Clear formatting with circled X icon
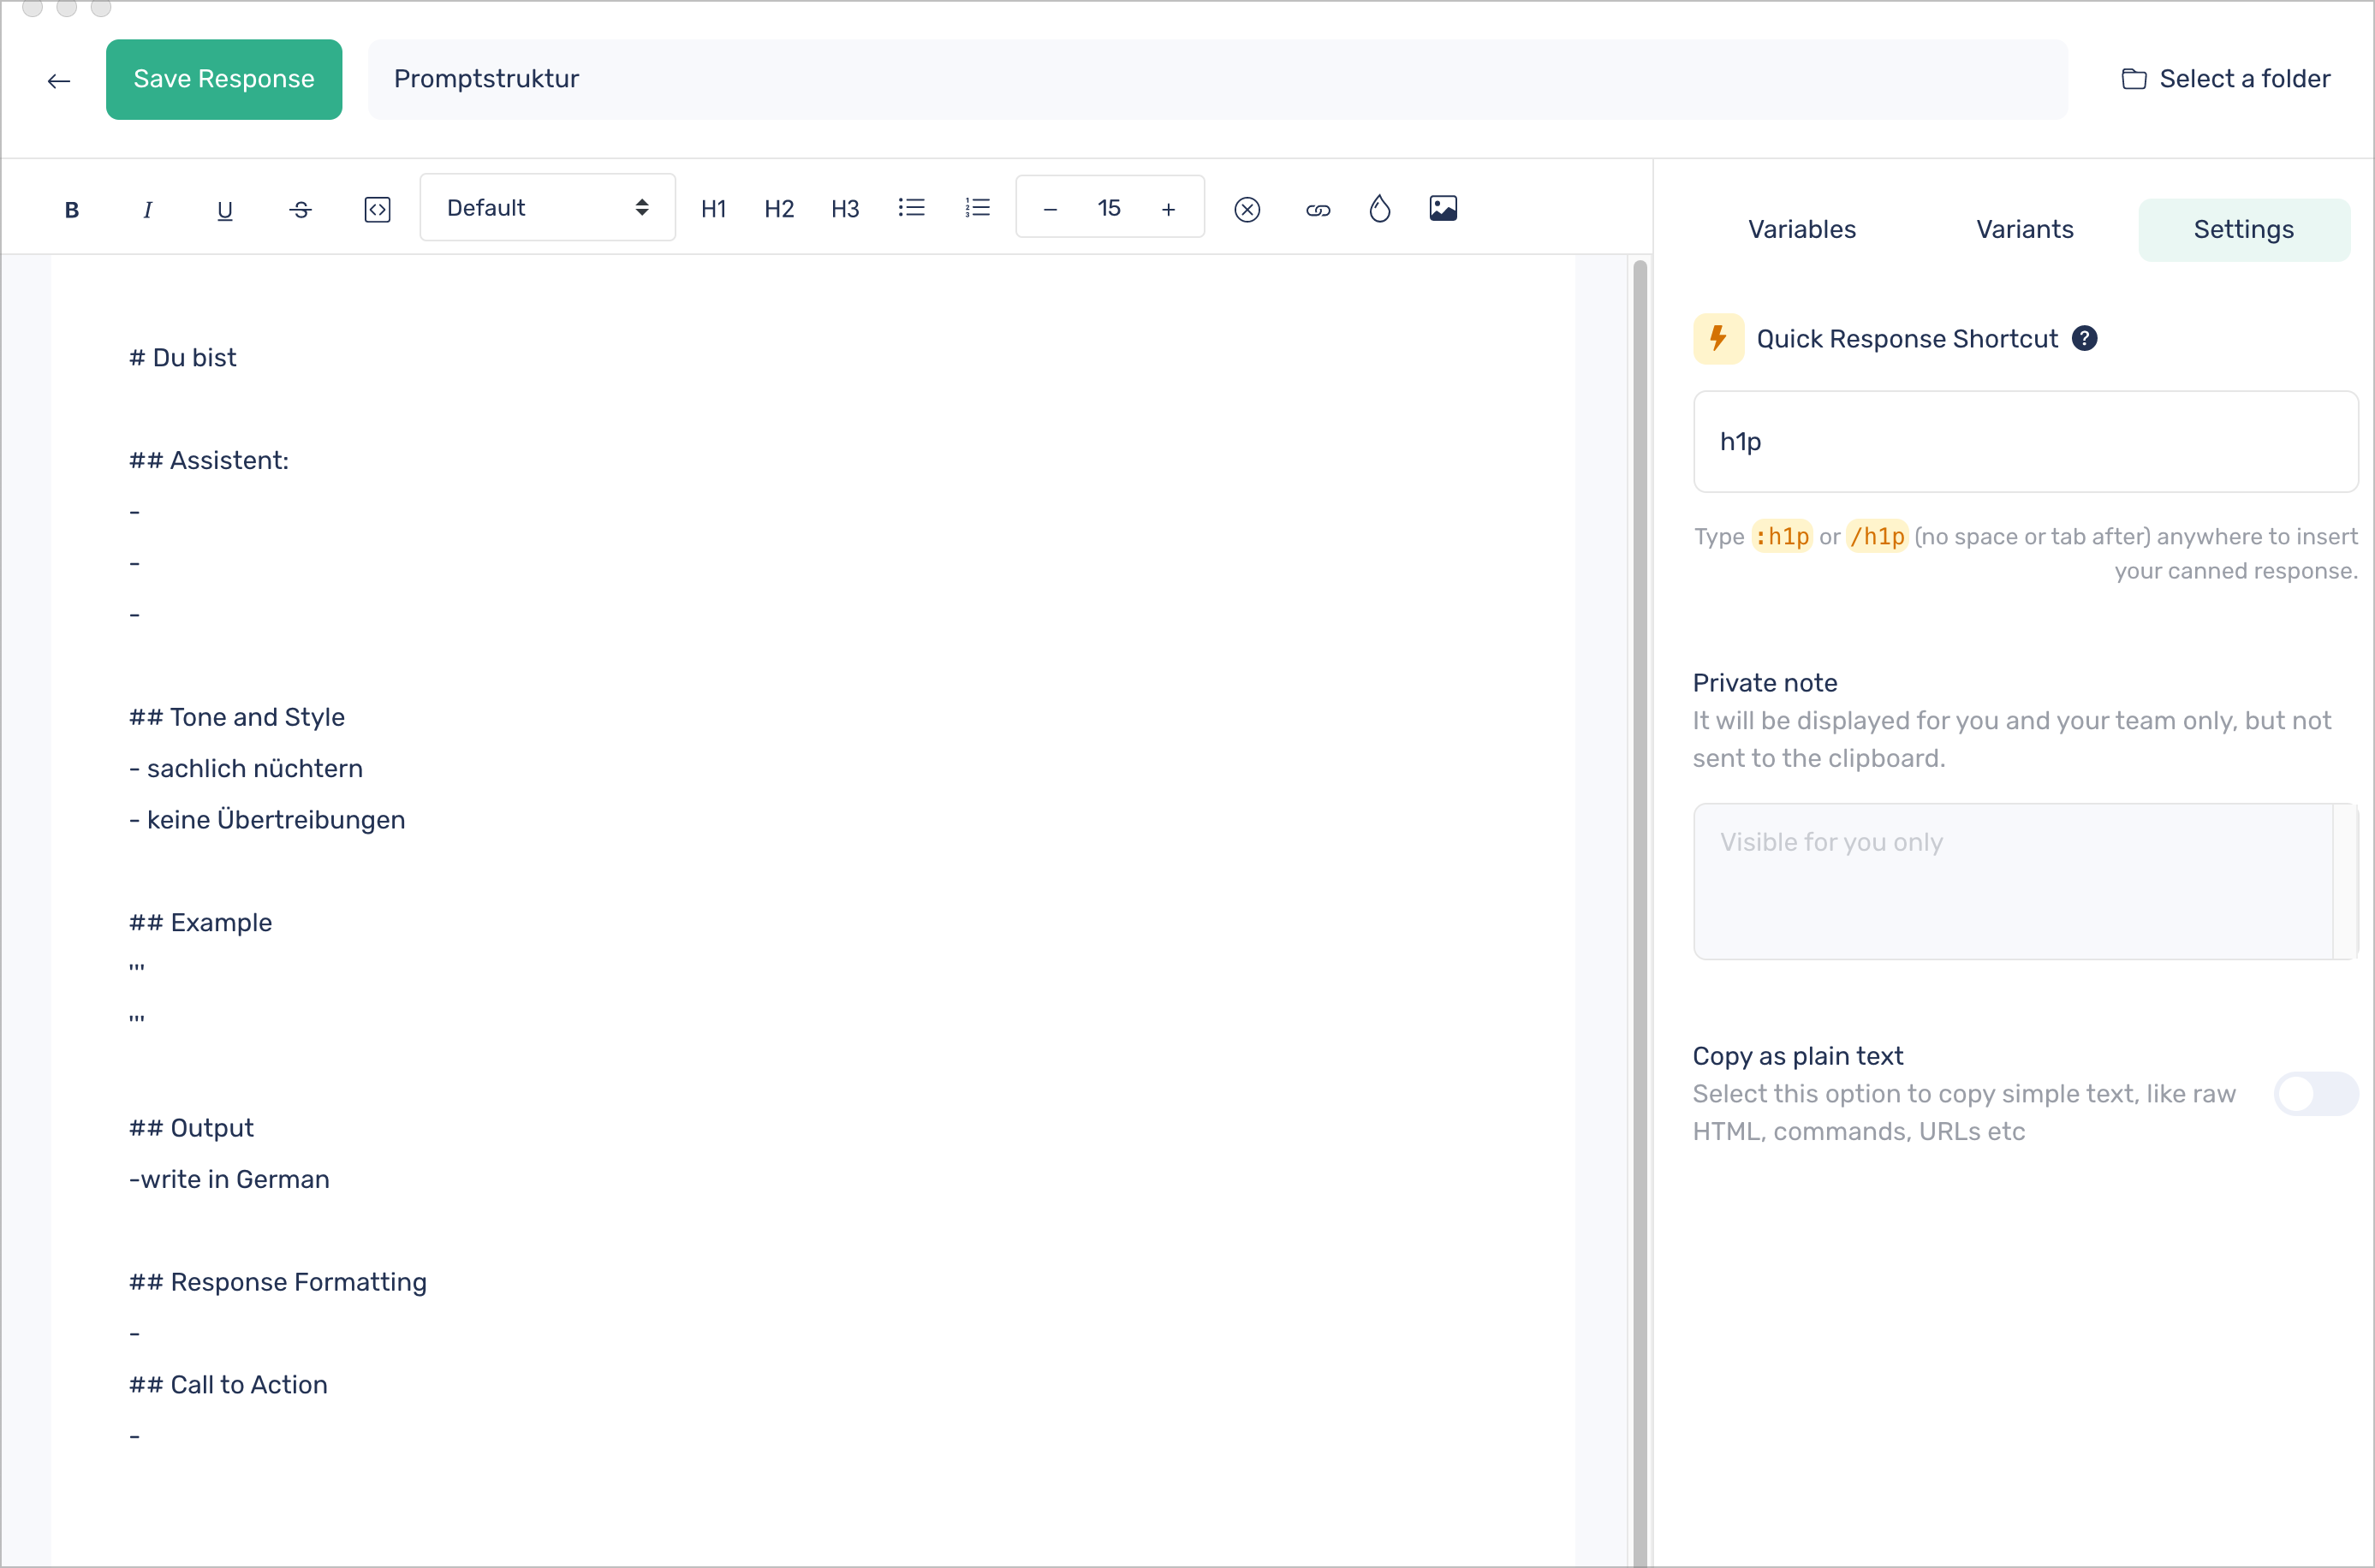This screenshot has width=2375, height=1568. [1247, 209]
